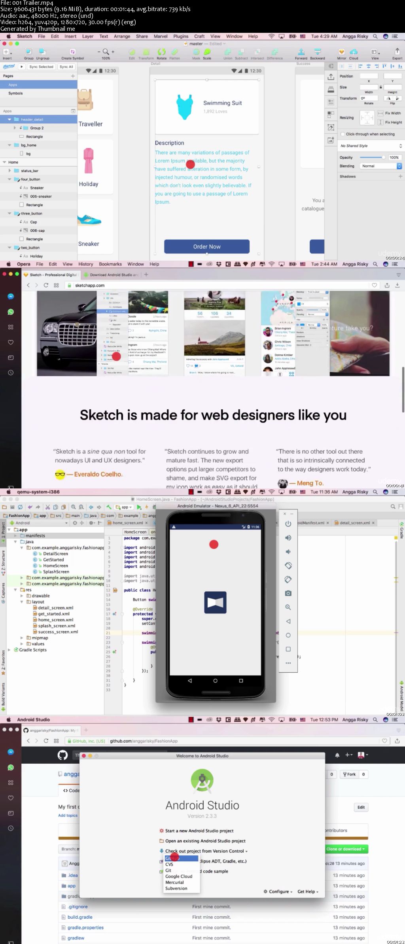This screenshot has width=405, height=944.
Task: Click the GitHub notifications bell
Action: tap(337, 755)
